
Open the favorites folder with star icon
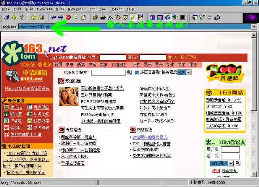(34, 17)
